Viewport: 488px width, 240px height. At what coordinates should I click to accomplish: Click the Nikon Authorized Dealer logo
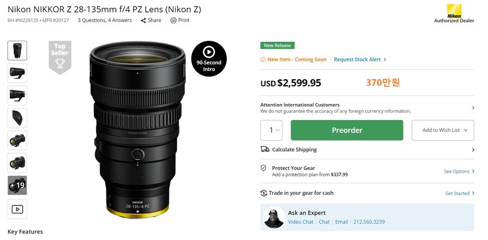(454, 13)
